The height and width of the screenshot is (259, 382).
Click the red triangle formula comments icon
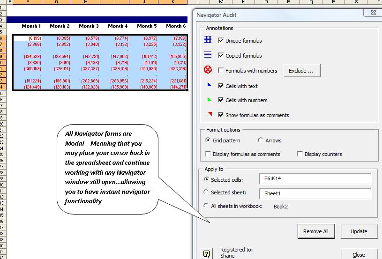(x=209, y=114)
